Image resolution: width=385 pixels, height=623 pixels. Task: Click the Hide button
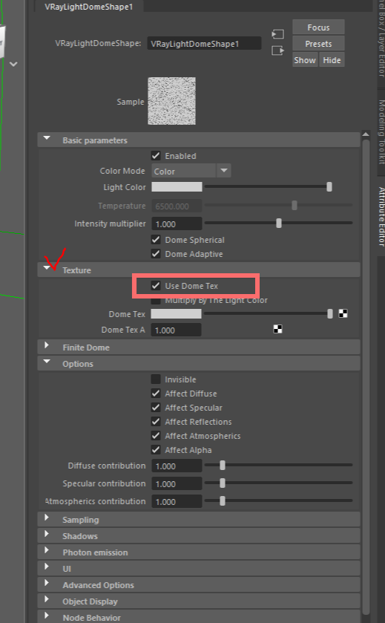[x=332, y=60]
